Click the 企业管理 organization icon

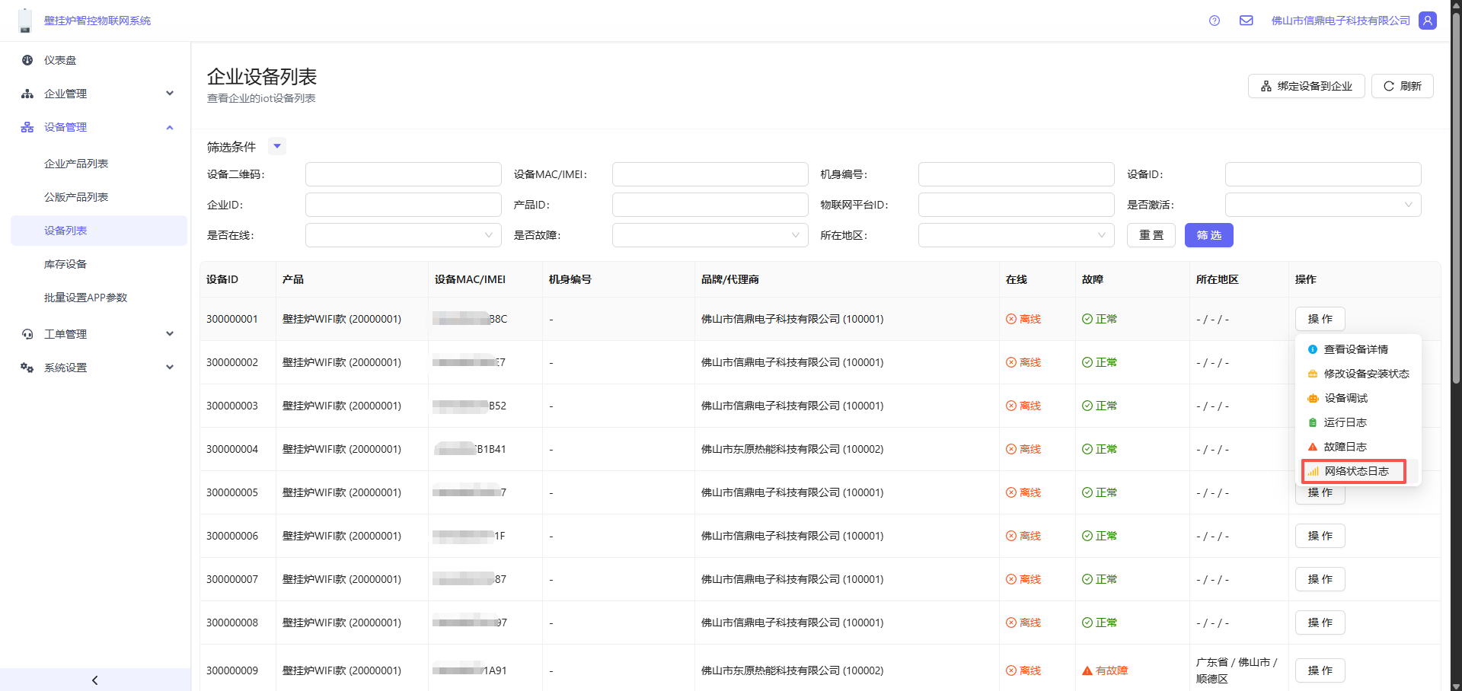pyautogui.click(x=27, y=94)
